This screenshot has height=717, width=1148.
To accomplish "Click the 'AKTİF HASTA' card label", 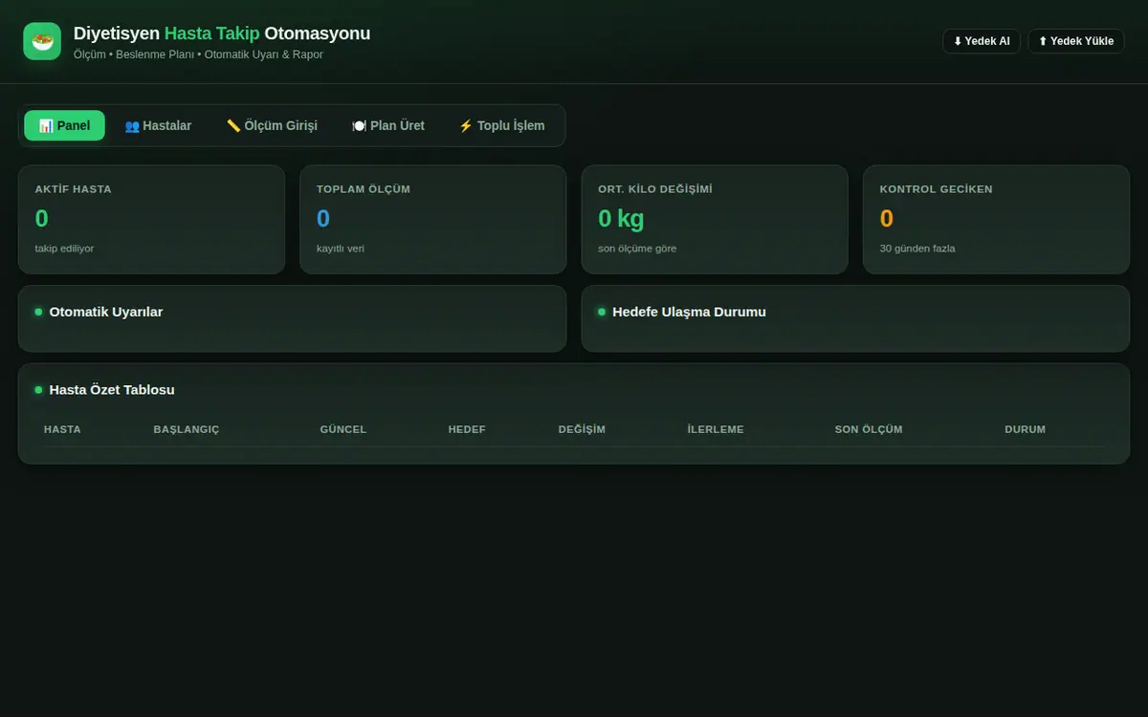I will click(74, 189).
